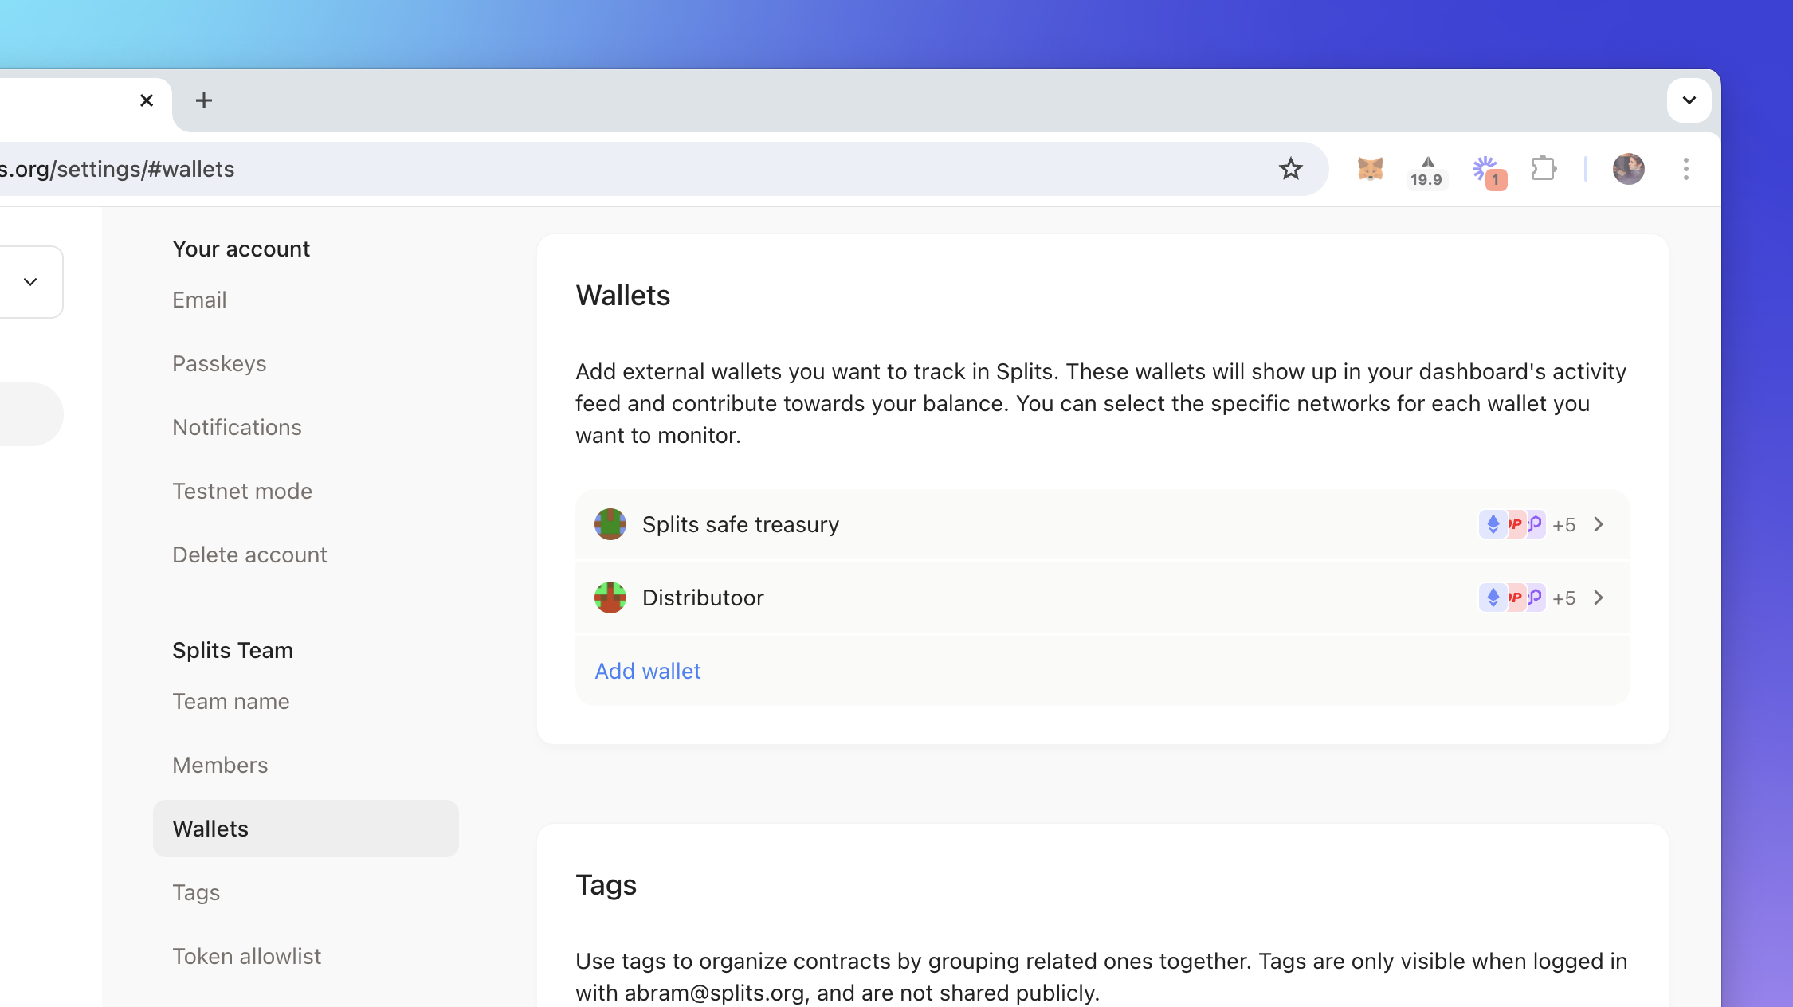Open the Chrome profile avatar
The height and width of the screenshot is (1007, 1793).
click(1628, 169)
